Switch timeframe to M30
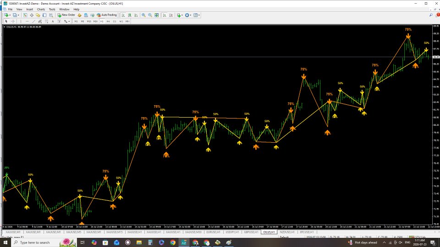Image resolution: width=440 pixels, height=247 pixels. 95,21
